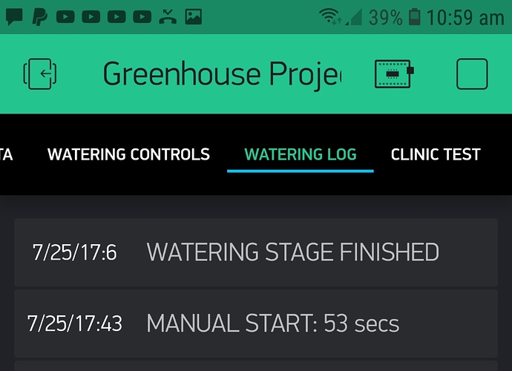Tap the image gallery notification icon

tap(194, 16)
